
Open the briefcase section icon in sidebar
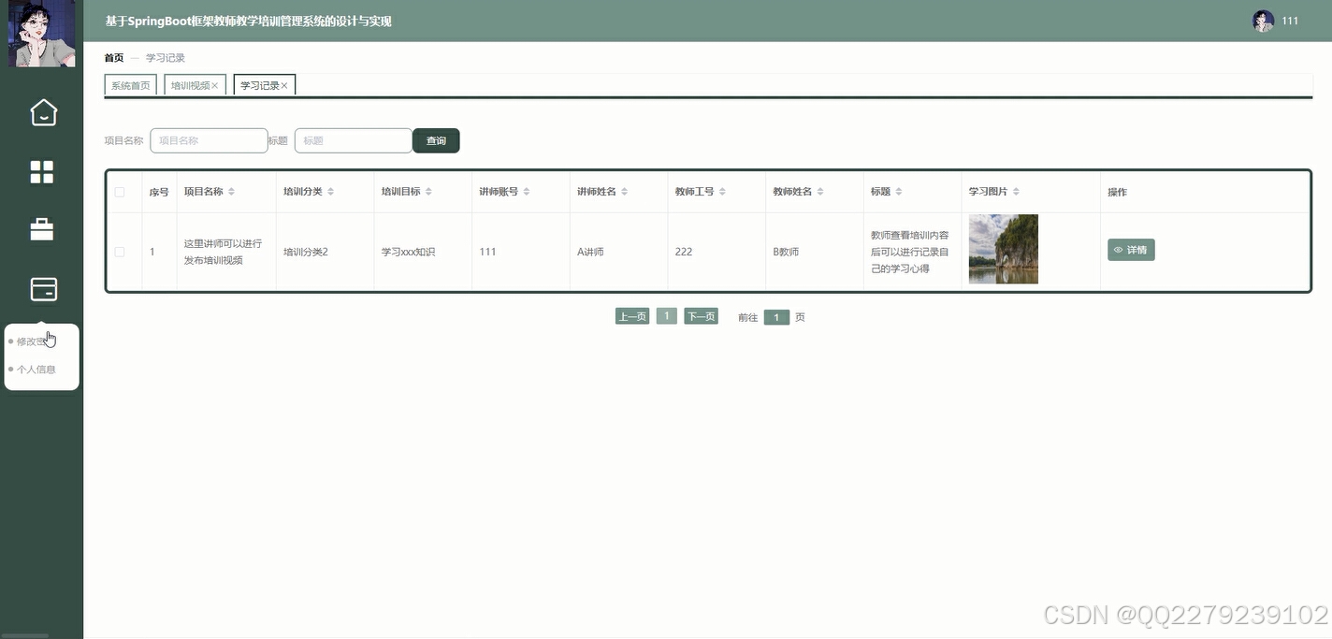pyautogui.click(x=42, y=229)
